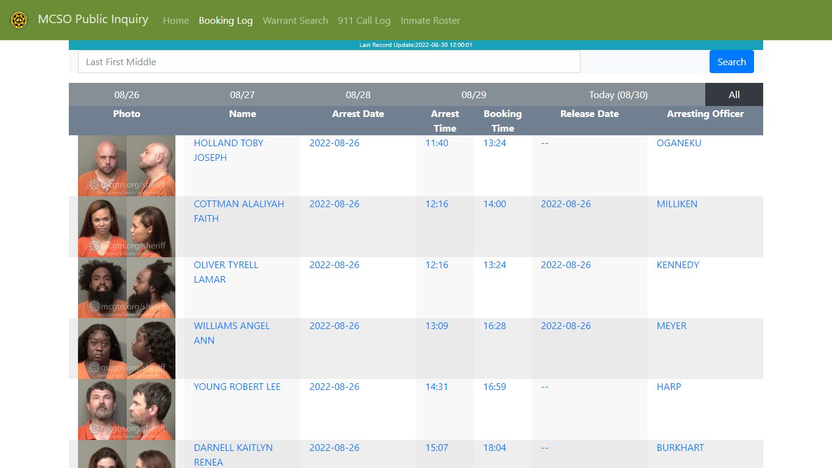832x468 pixels.
Task: Open the COTTMAN ALALIYAH FAITH record link
Action: click(239, 211)
